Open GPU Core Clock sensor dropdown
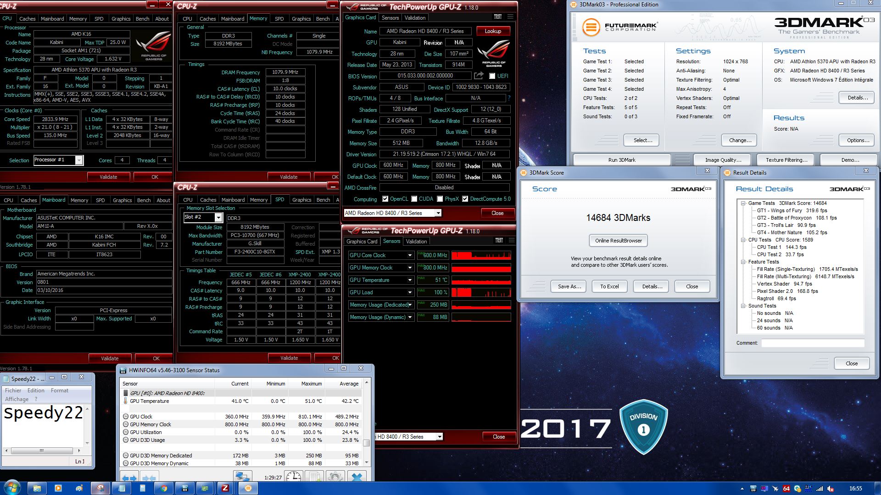This screenshot has width=881, height=495. click(x=410, y=255)
